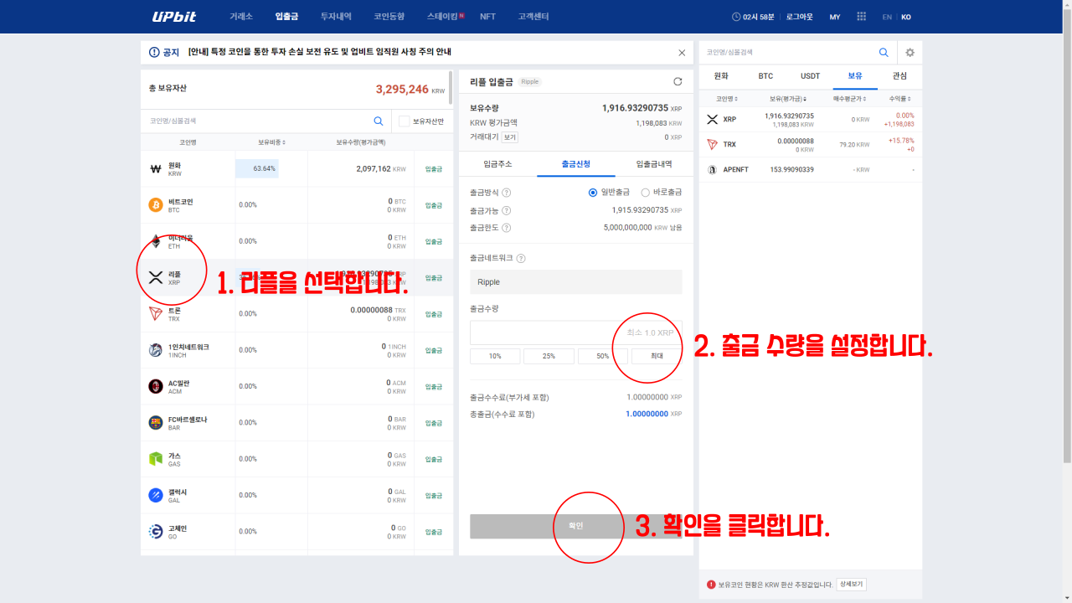
Task: Close the notice banner
Action: [x=681, y=52]
